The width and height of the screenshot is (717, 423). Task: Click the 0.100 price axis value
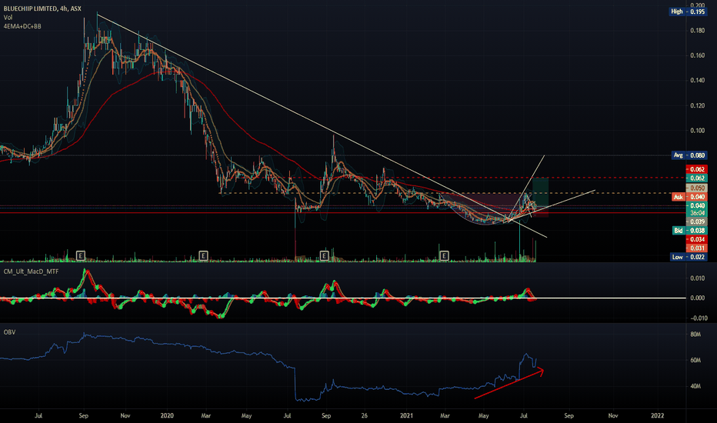(697, 130)
